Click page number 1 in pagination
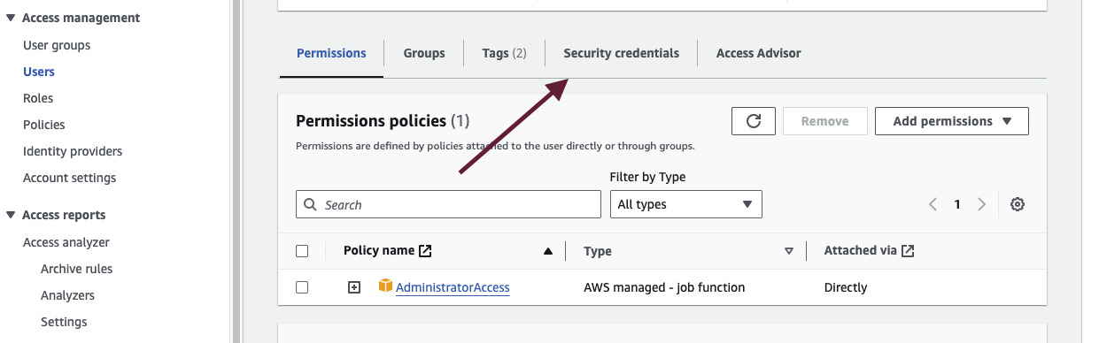Image resolution: width=1099 pixels, height=343 pixels. (x=957, y=204)
